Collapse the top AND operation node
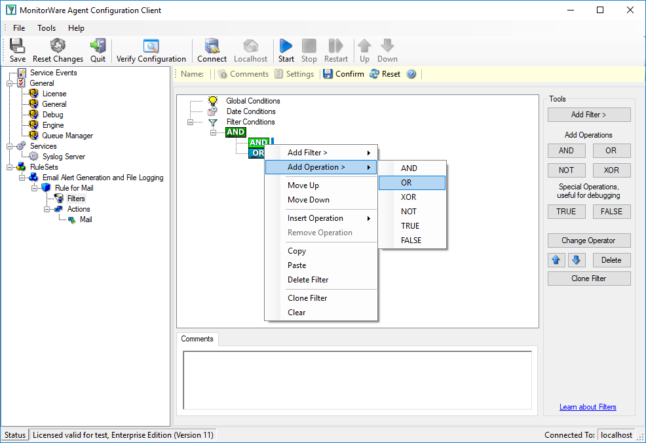The width and height of the screenshot is (646, 443). (x=213, y=132)
